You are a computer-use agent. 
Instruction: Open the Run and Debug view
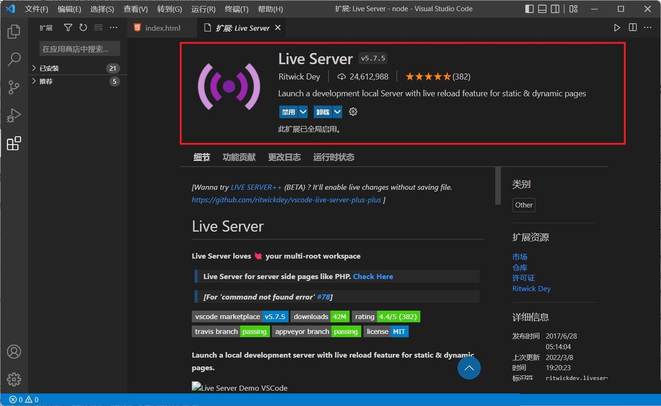(14, 115)
